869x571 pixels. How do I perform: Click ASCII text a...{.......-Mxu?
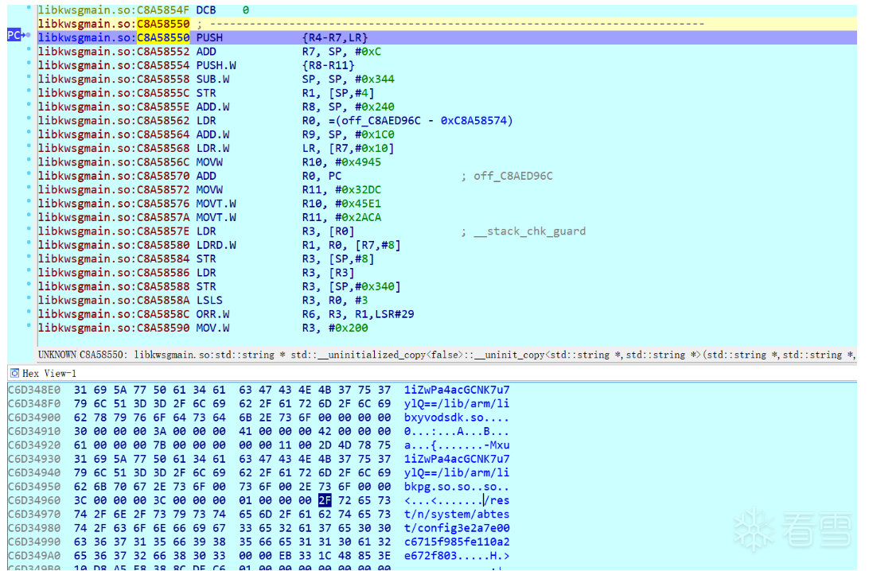[457, 445]
